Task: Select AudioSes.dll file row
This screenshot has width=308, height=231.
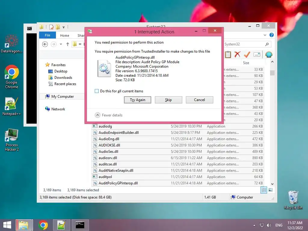Action: coord(178,152)
